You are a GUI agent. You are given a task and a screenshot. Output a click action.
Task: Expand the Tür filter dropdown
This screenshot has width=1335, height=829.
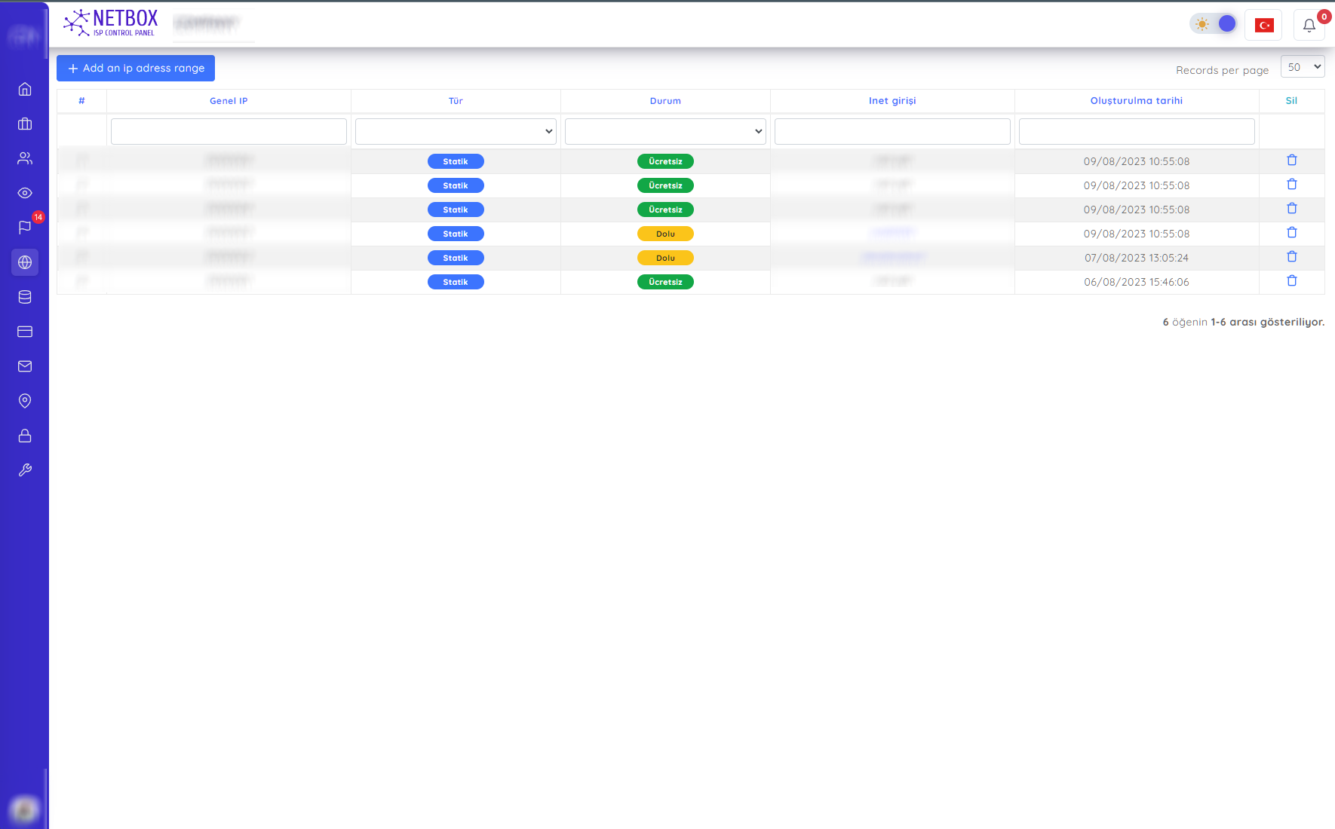[456, 131]
